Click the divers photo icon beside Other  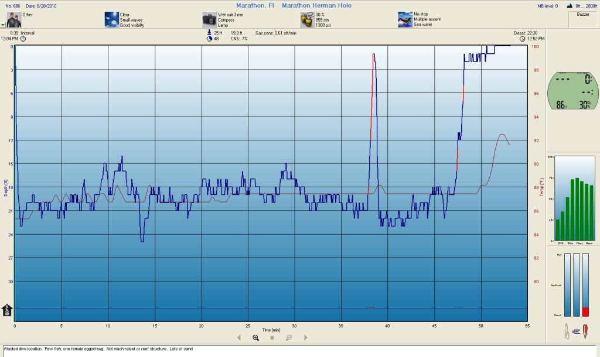pos(14,19)
